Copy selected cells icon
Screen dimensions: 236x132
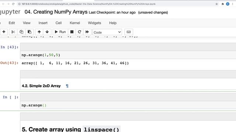point(21,32)
